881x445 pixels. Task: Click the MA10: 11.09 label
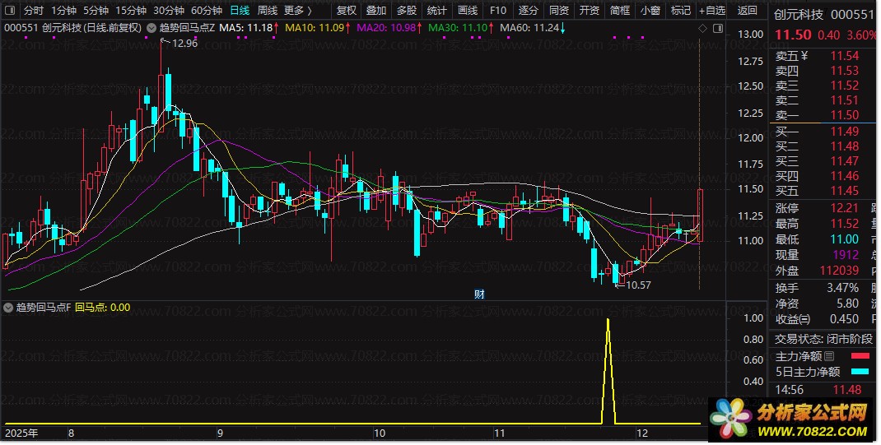point(318,27)
